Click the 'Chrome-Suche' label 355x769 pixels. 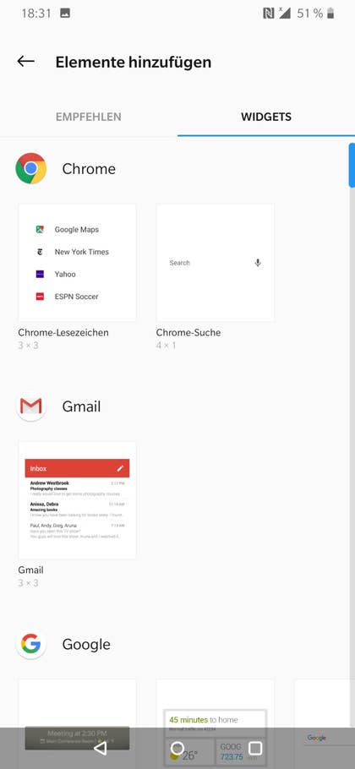188,332
